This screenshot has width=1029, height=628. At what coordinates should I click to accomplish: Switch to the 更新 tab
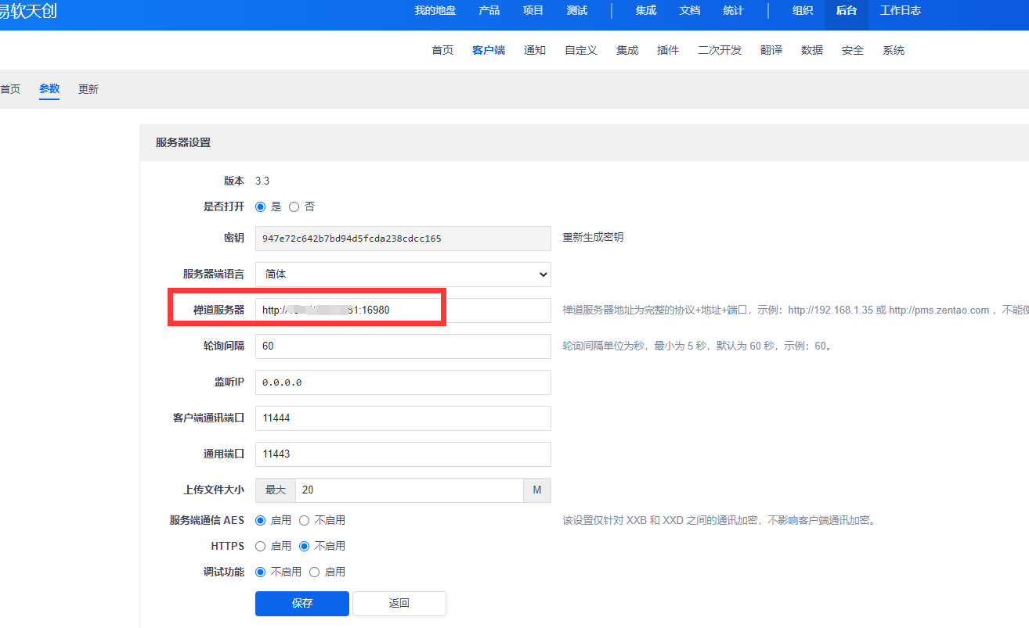point(88,90)
